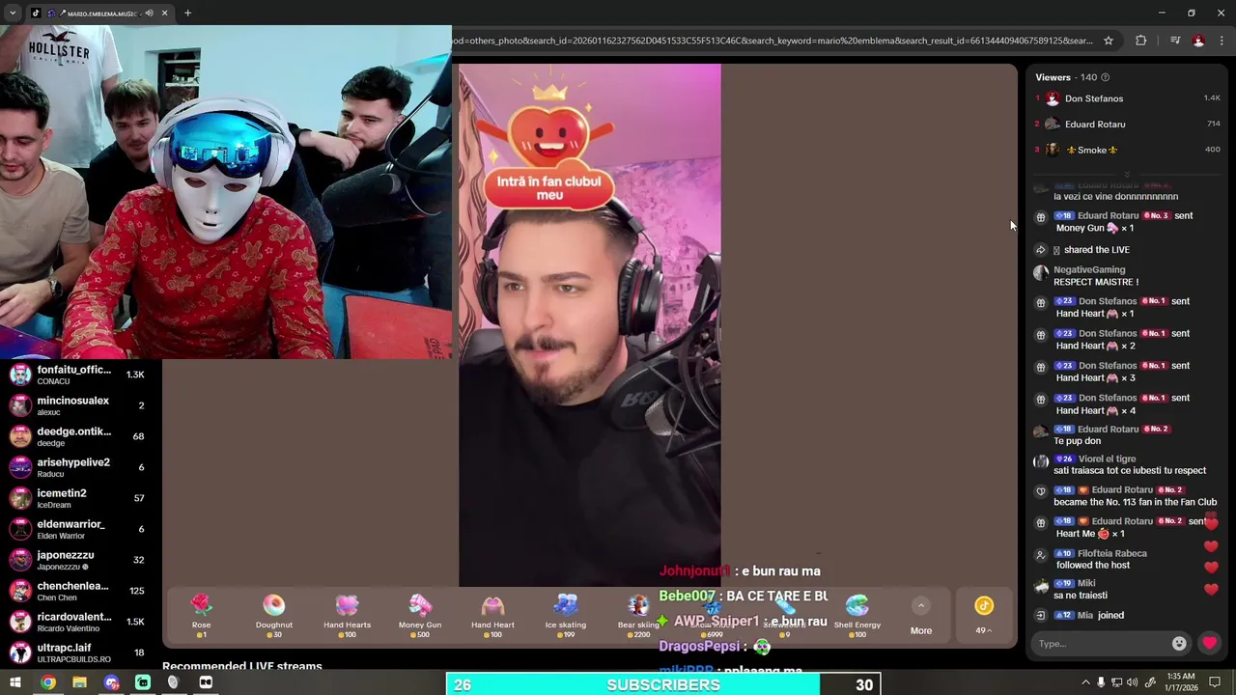Open the taskbar volume control
The height and width of the screenshot is (695, 1236).
pos(1132,682)
